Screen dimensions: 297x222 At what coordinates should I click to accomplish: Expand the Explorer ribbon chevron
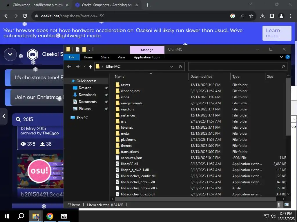tap(281, 57)
